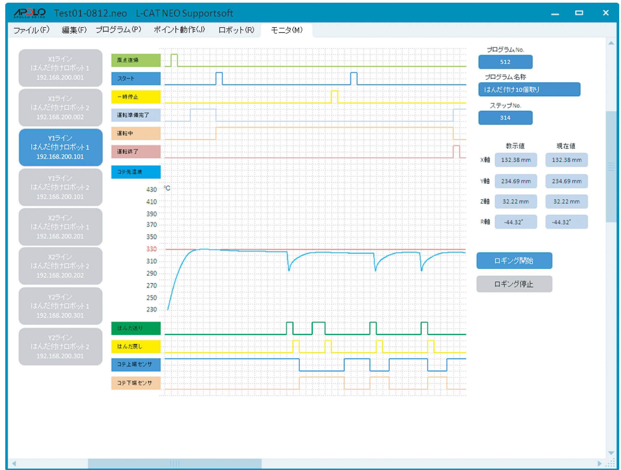The height and width of the screenshot is (470, 621).
Task: Select Y2ライン robot 1 at 192.168.200.301
Action: [60, 306]
